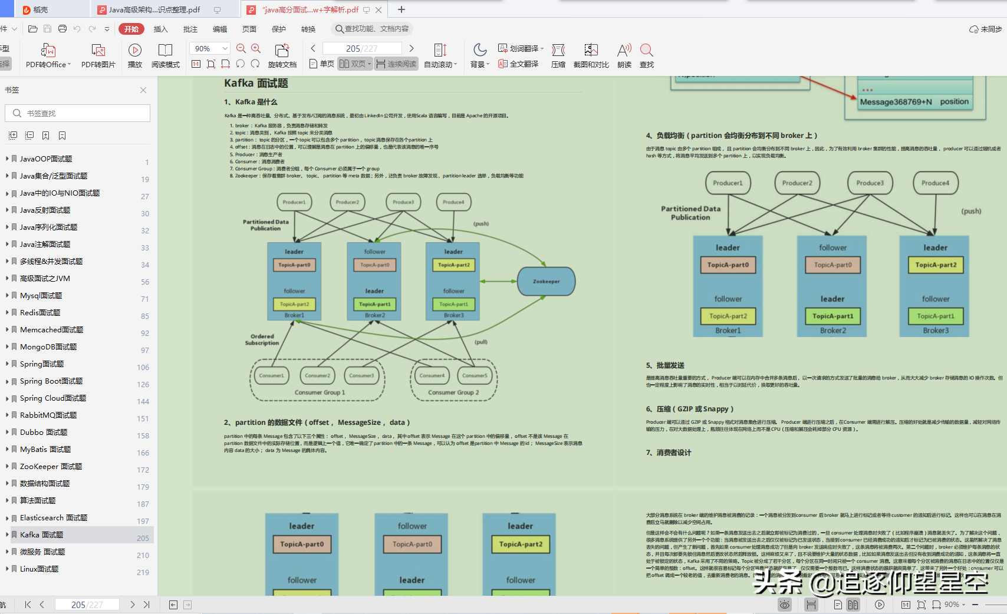1007x614 pixels.
Task: Expand all bookmarks icon in sidebar
Action: tap(13, 136)
